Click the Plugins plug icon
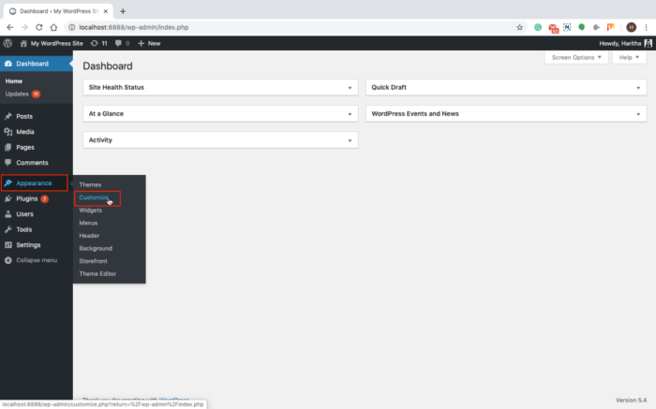This screenshot has width=656, height=409. tap(7, 198)
